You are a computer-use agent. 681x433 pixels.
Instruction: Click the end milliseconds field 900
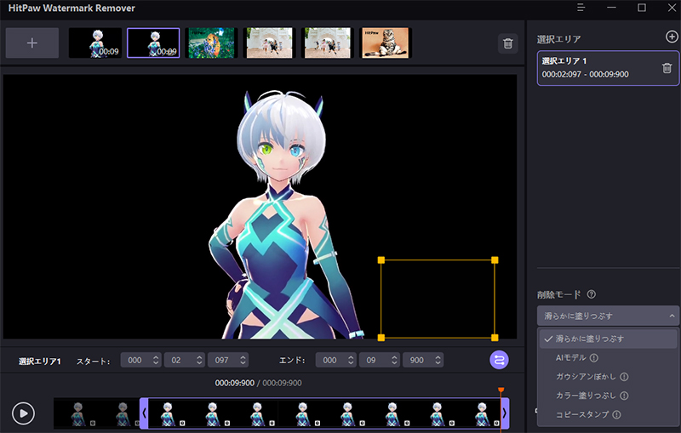pyautogui.click(x=423, y=360)
